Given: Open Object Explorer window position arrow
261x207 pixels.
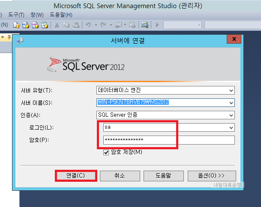Looking at the screenshot, I should click(3, 37).
